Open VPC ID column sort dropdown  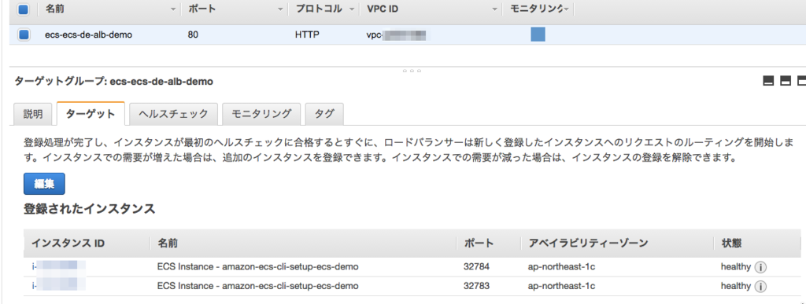[x=494, y=9]
